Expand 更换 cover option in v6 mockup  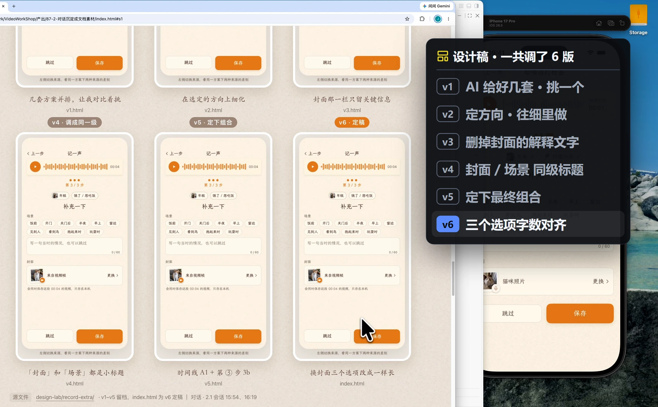tap(390, 275)
